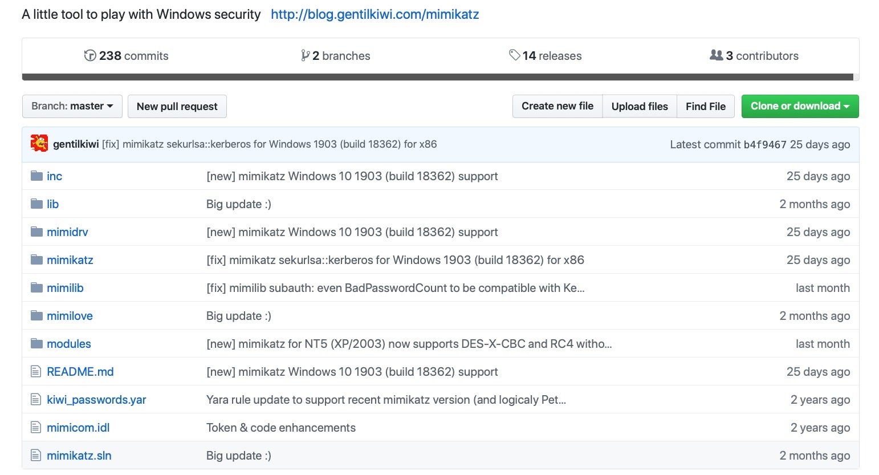Viewport: 879px width, 475px height.
Task: Click the Find File button
Action: click(705, 106)
